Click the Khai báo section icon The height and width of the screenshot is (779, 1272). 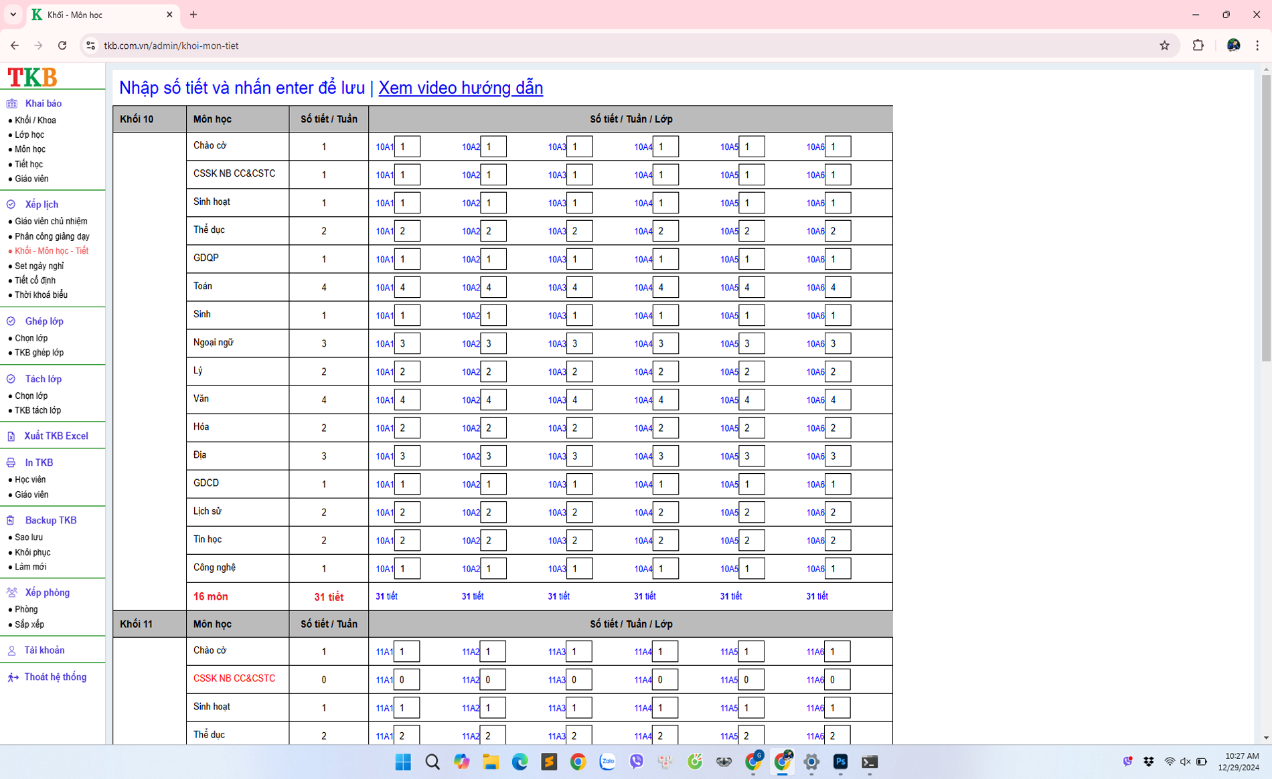(x=11, y=104)
